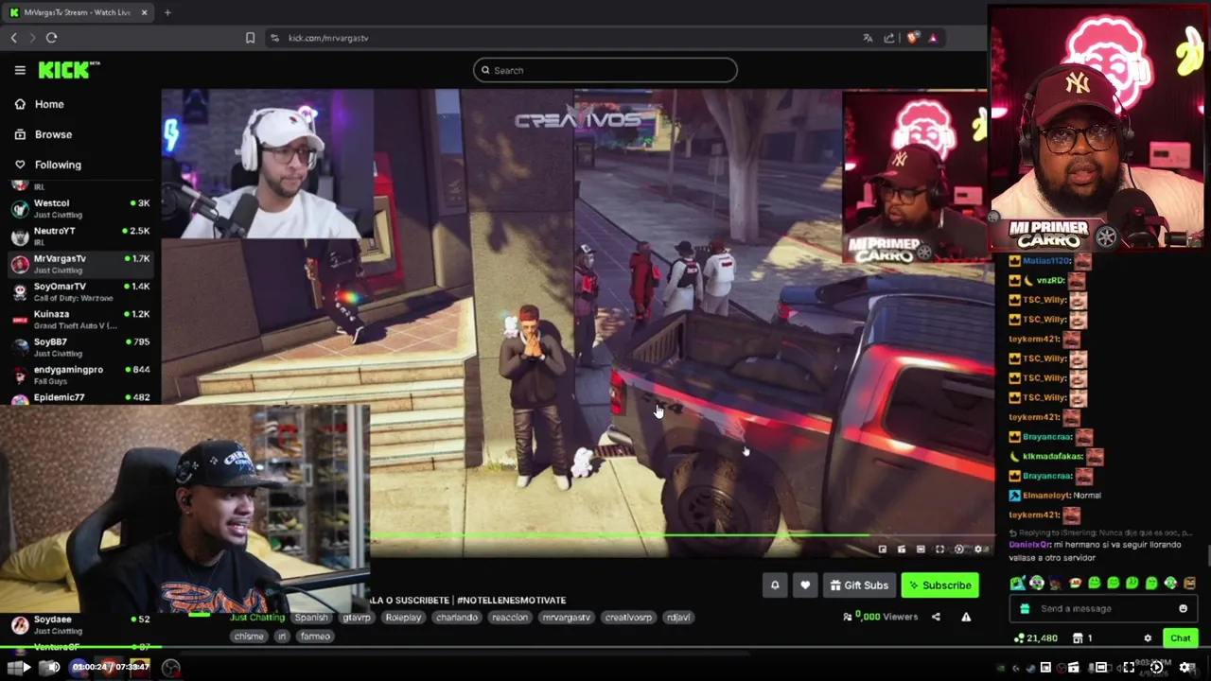Image resolution: width=1211 pixels, height=681 pixels.
Task: Click the browser share icon
Action: click(x=889, y=38)
